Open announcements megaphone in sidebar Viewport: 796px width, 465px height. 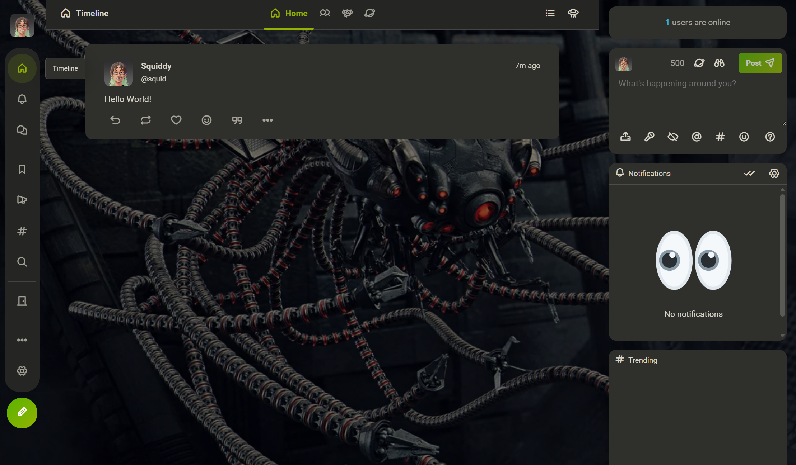tap(22, 200)
